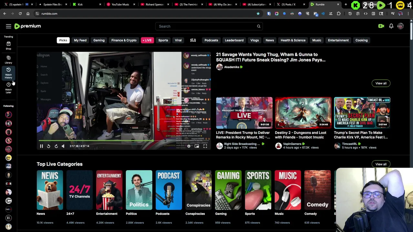Open Watch History in the sidebar
Screen dimensions: 413x232
pos(8,73)
